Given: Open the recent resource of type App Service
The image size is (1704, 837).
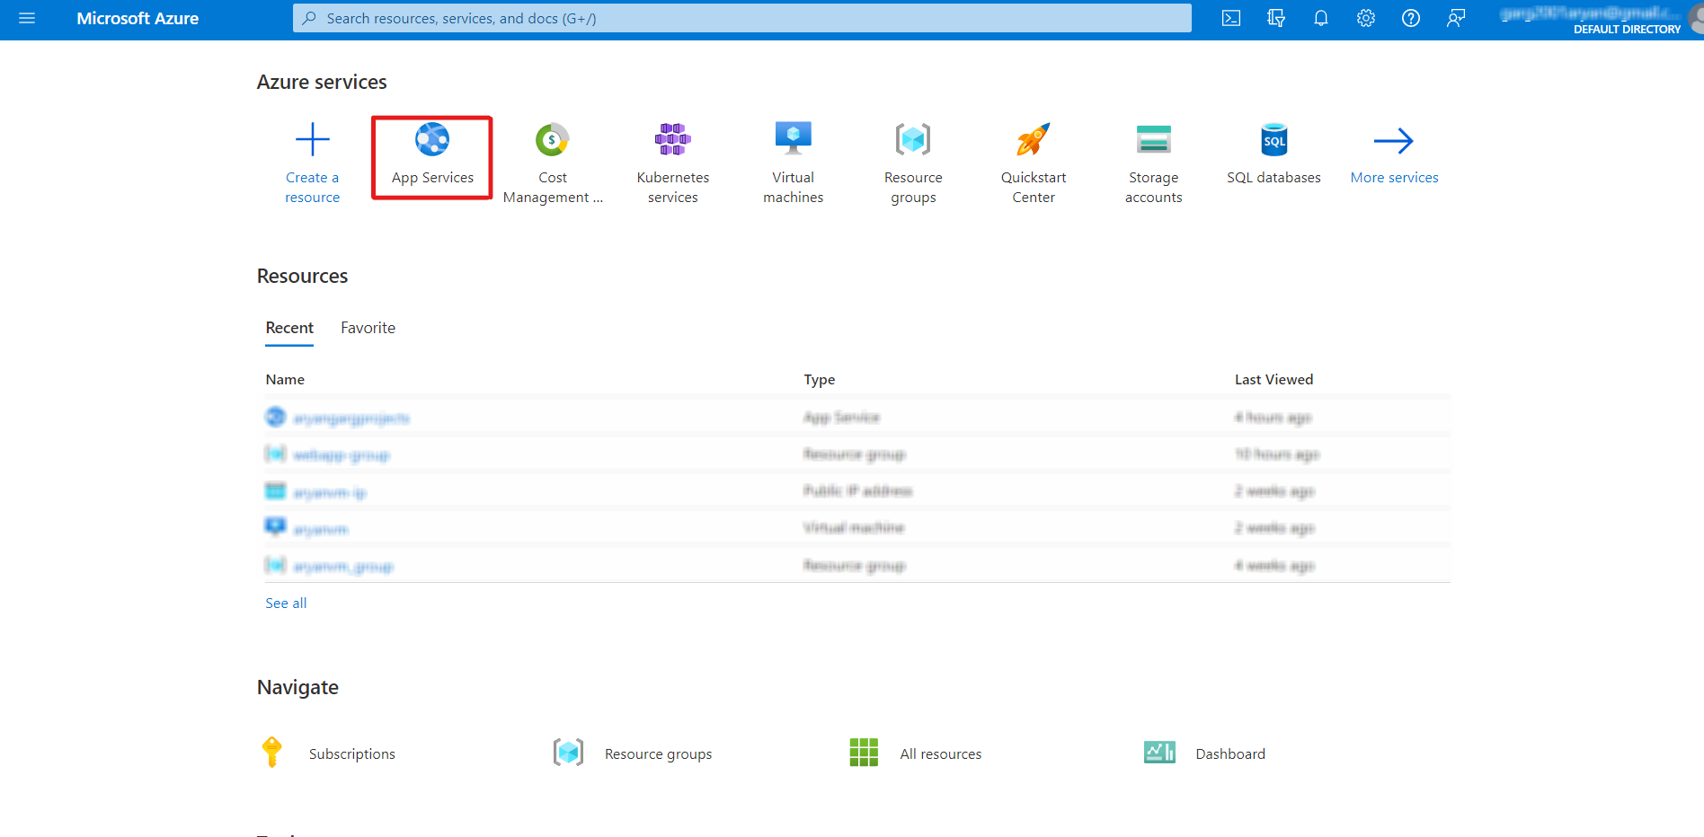Looking at the screenshot, I should pos(351,418).
